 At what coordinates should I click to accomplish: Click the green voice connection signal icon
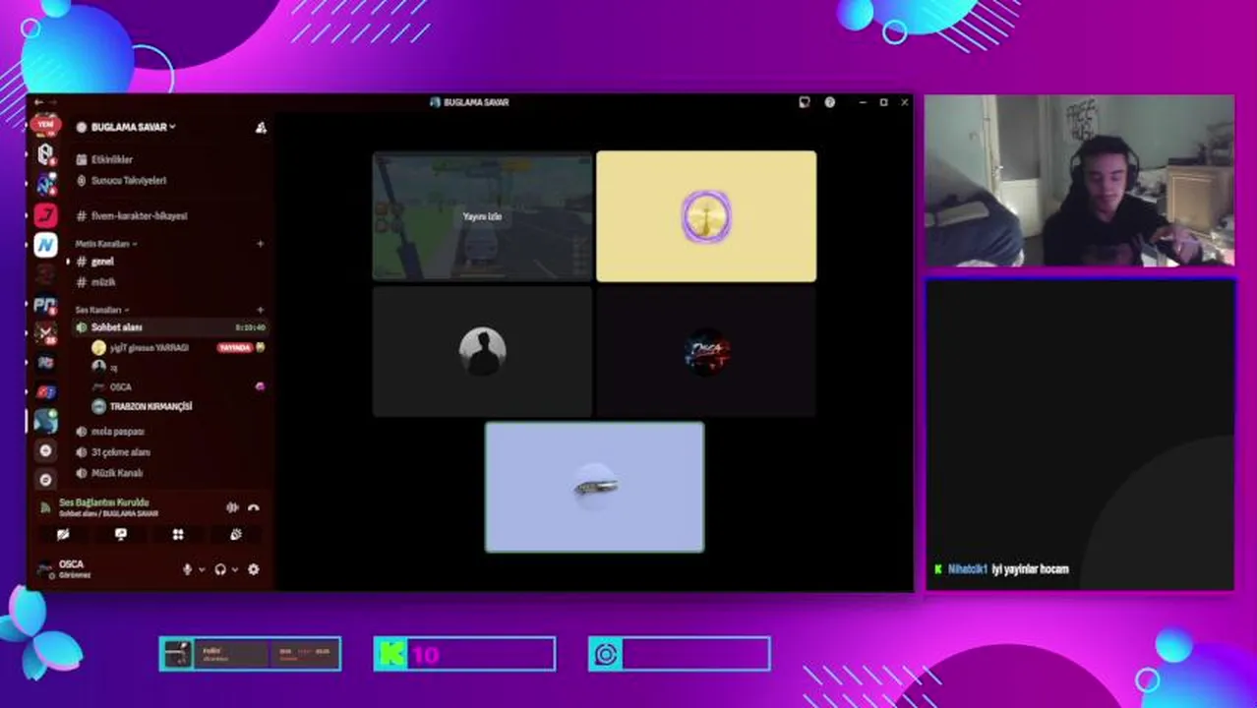[x=45, y=508]
